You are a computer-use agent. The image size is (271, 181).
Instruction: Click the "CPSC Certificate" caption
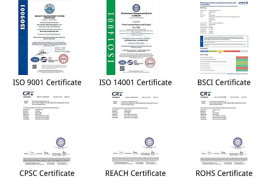47,173
